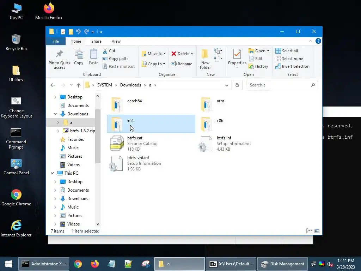This screenshot has width=361, height=271.
Task: Click the Edit ribbon button
Action: tap(256, 59)
